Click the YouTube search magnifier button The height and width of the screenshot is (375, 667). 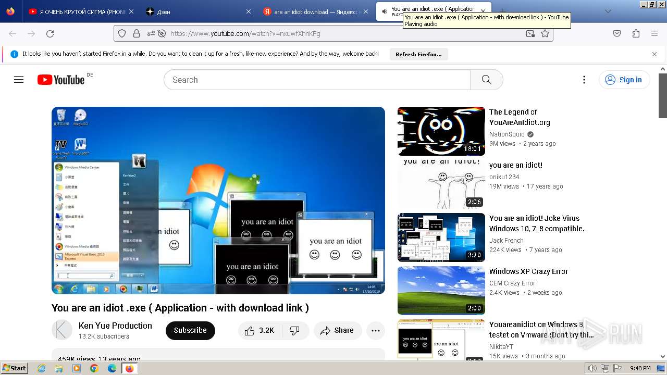(486, 80)
